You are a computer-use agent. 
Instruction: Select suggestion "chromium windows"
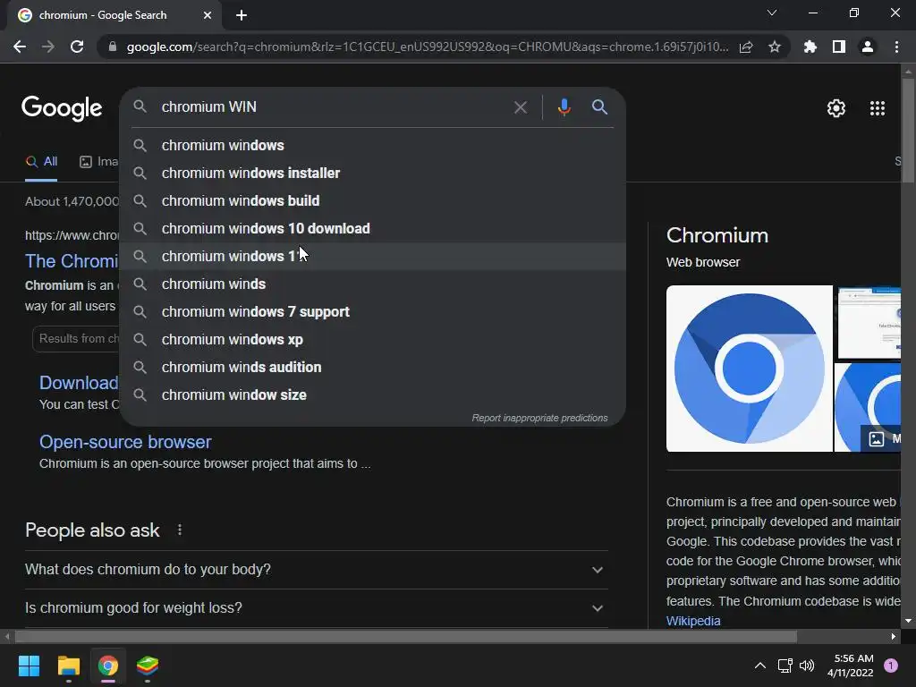[373, 146]
